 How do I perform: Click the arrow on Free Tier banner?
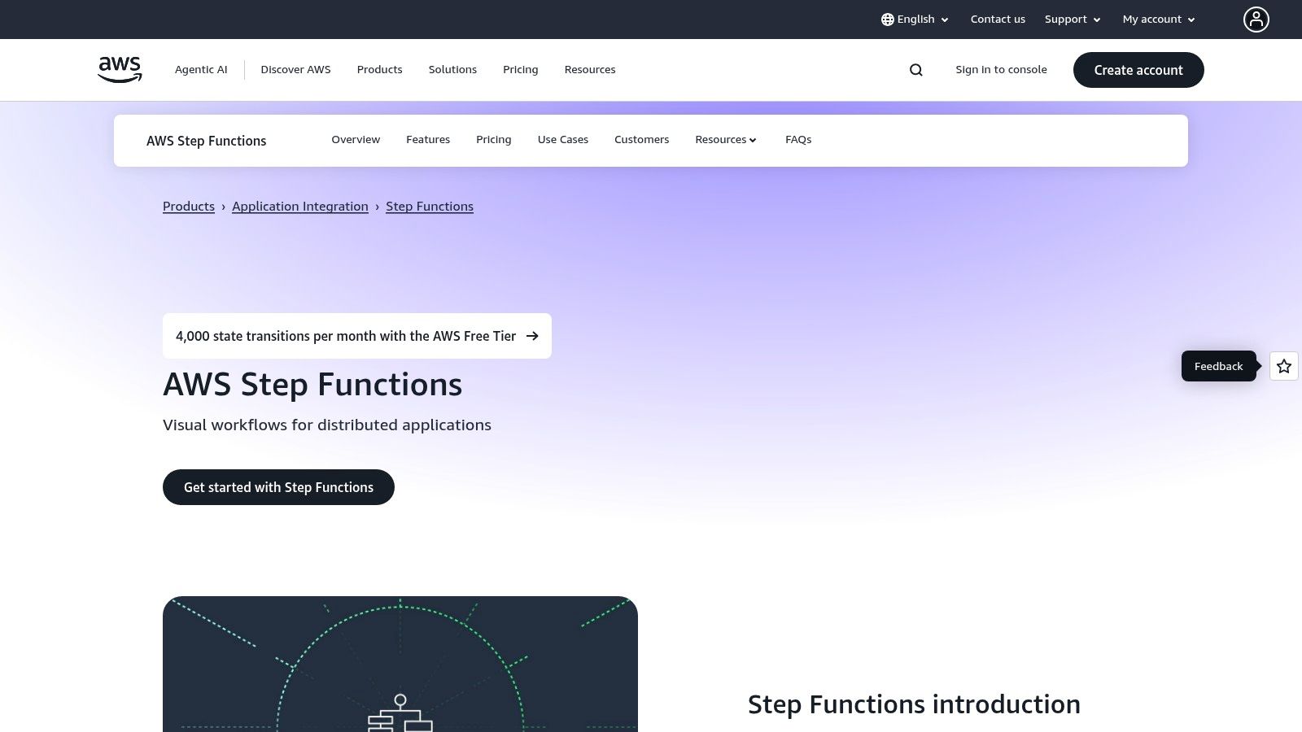(532, 336)
